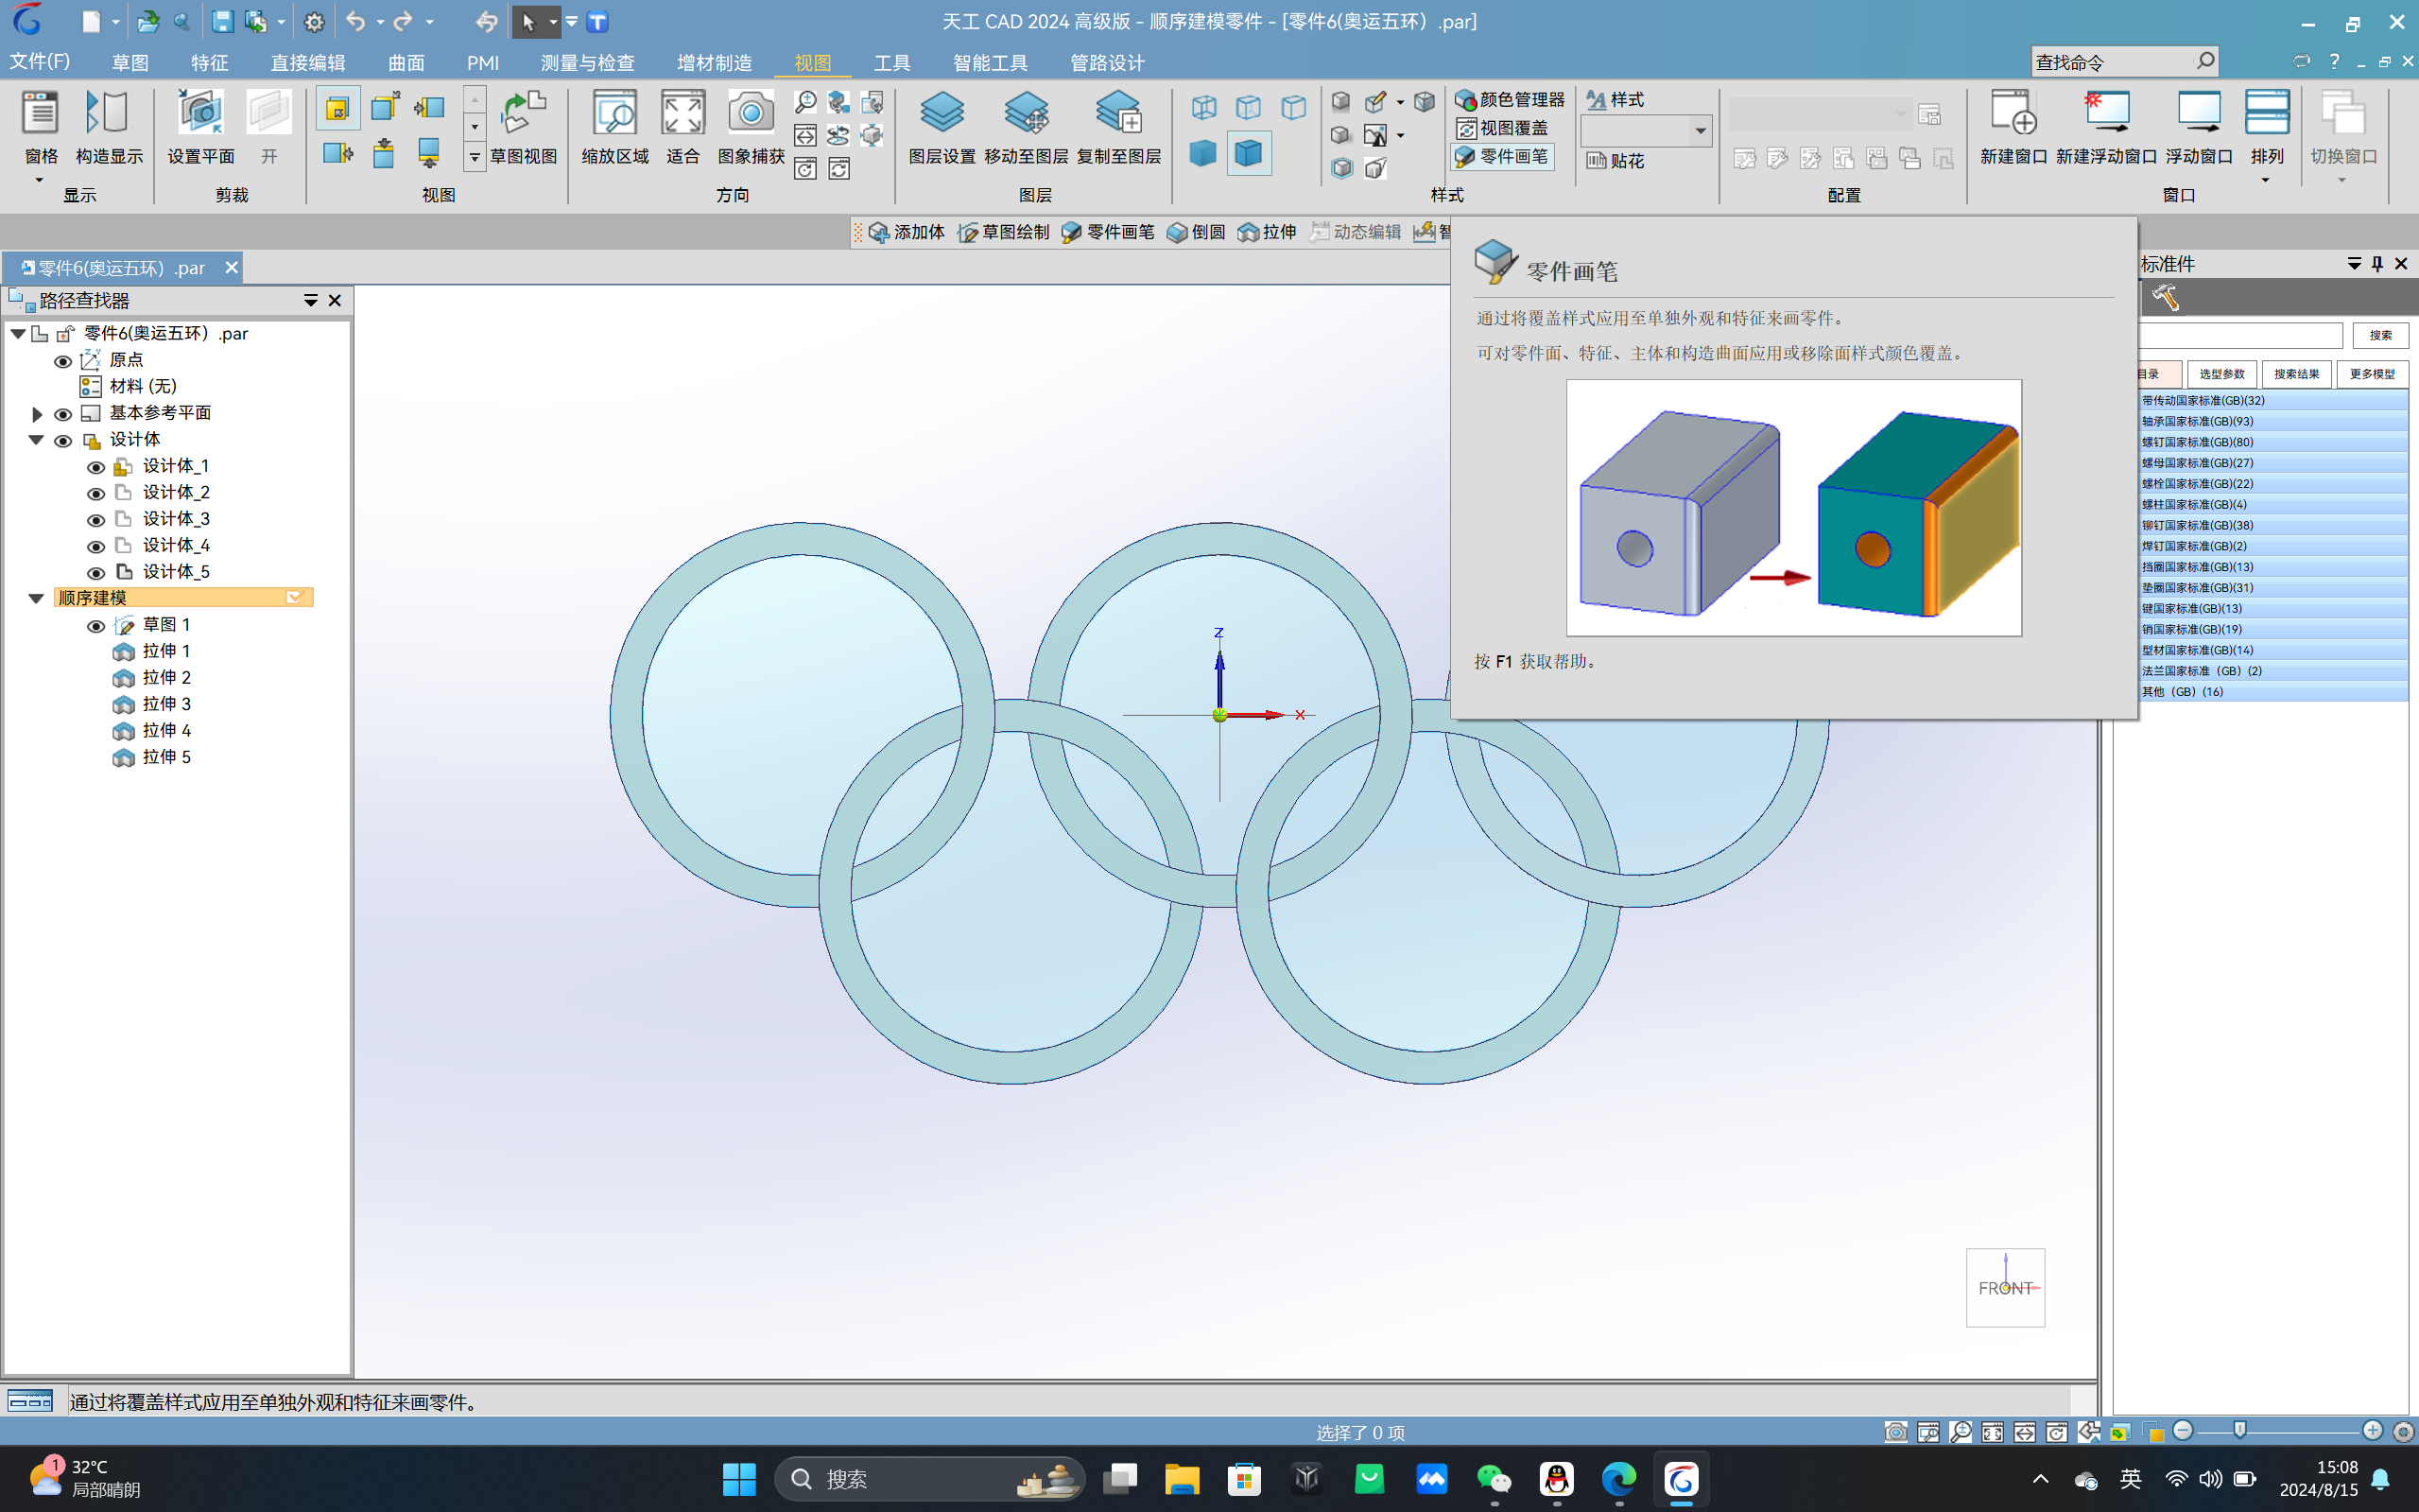This screenshot has height=1512, width=2419.
Task: Collapse the 顺序建模 tree node
Action: coord(36,598)
